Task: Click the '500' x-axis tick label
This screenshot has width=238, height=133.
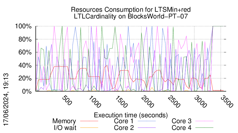Action: 67,100
